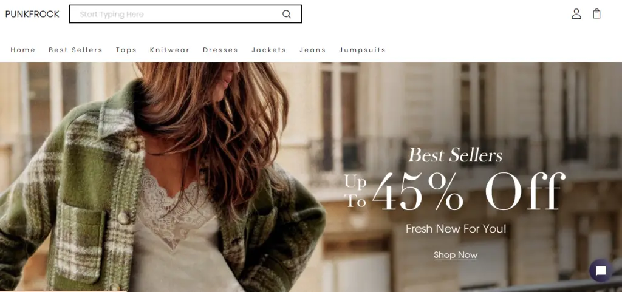622x292 pixels.
Task: Browse the Dresses category
Action: (x=220, y=50)
